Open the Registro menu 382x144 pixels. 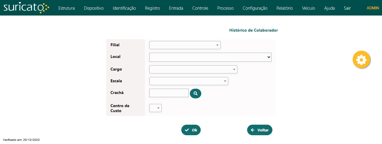pos(153,8)
